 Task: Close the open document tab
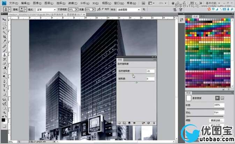pyautogui.click(x=84, y=15)
